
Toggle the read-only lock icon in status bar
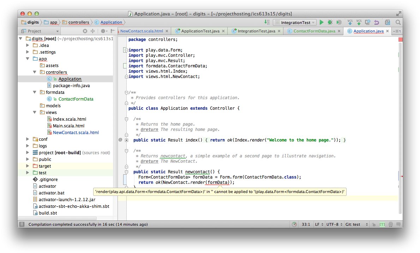coord(374,224)
